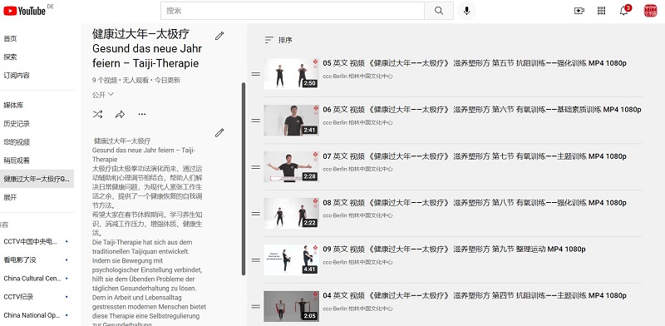The width and height of the screenshot is (665, 326).
Task: Click the search magnifier button
Action: [x=439, y=11]
